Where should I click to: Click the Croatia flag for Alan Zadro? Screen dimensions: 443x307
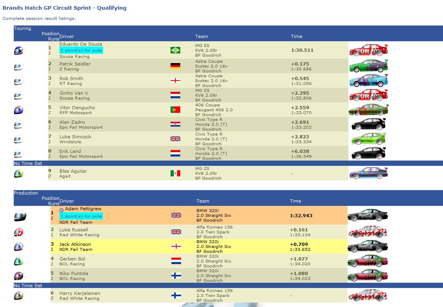[175, 124]
